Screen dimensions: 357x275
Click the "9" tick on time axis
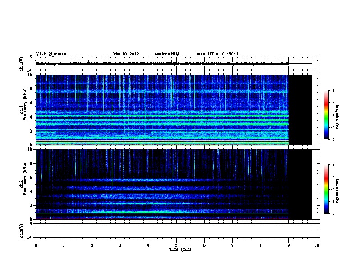[x=288, y=245]
